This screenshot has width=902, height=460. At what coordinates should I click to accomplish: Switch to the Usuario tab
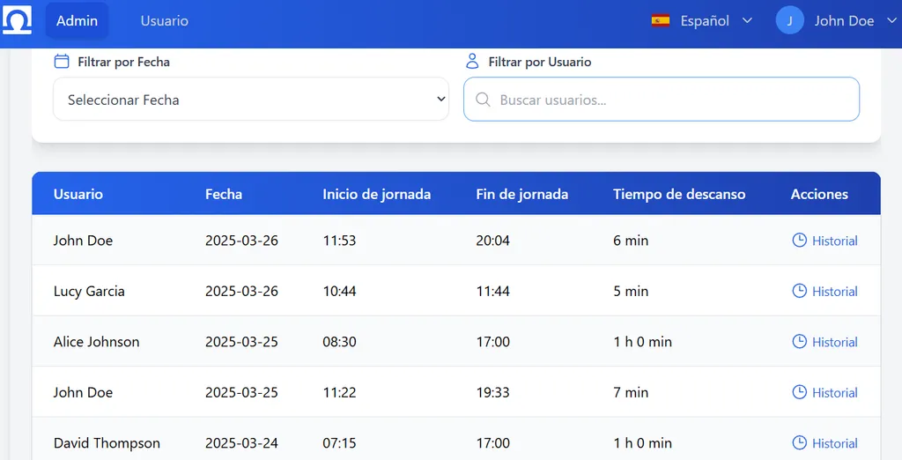coord(164,21)
